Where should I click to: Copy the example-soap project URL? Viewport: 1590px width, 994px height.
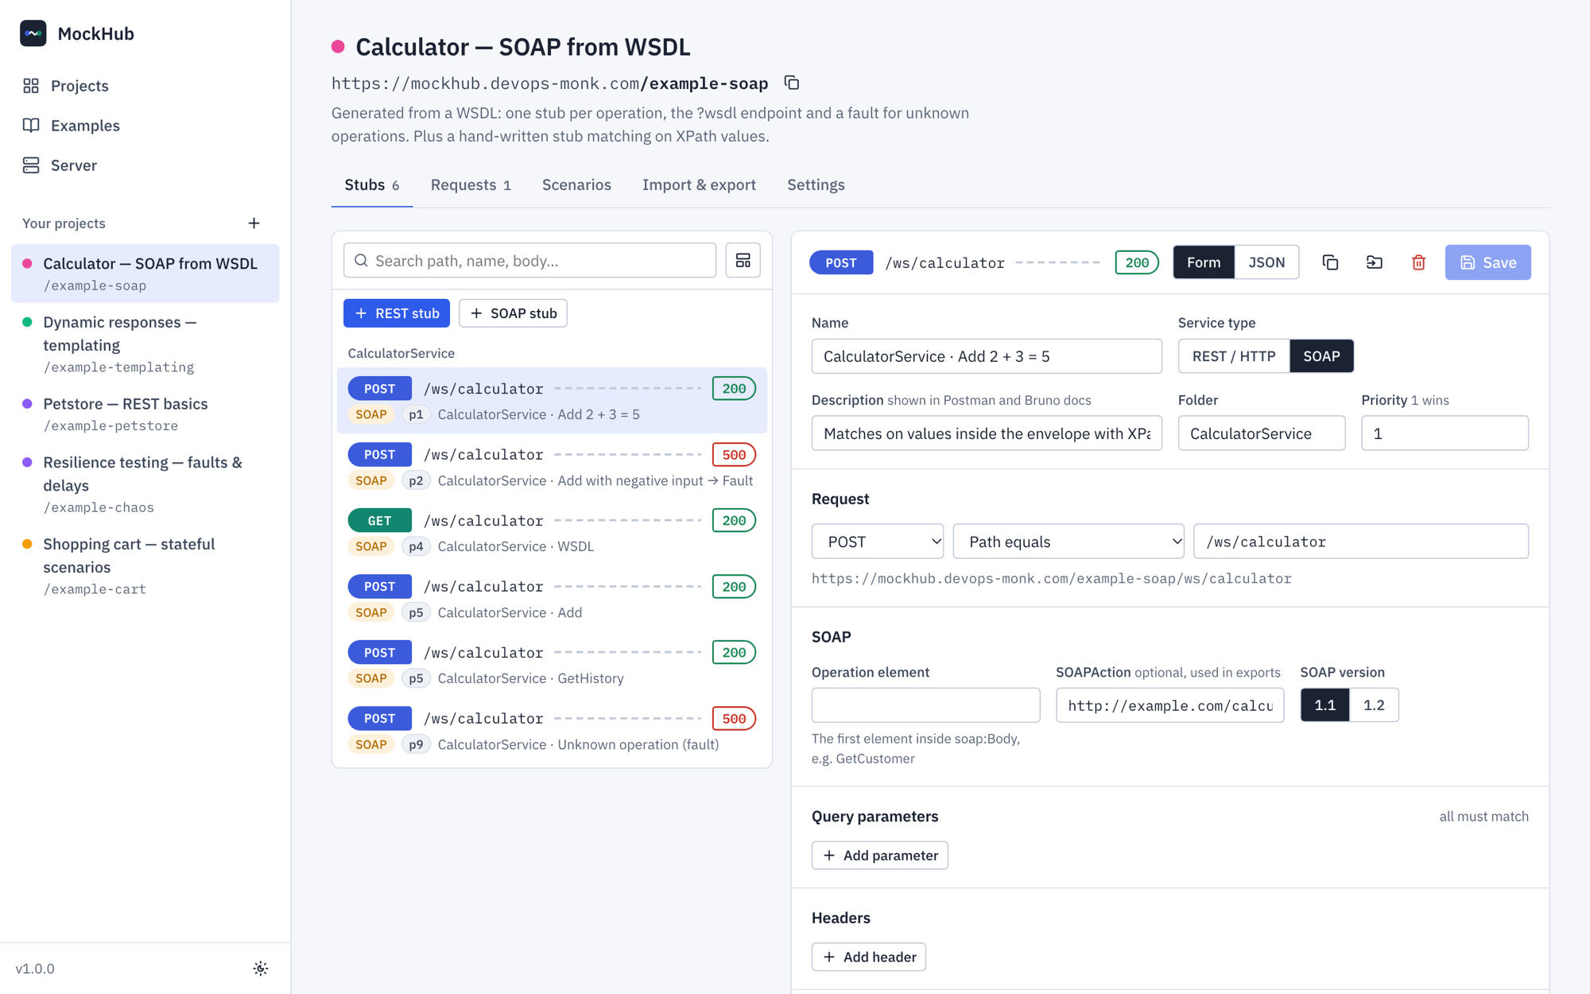[x=792, y=83]
